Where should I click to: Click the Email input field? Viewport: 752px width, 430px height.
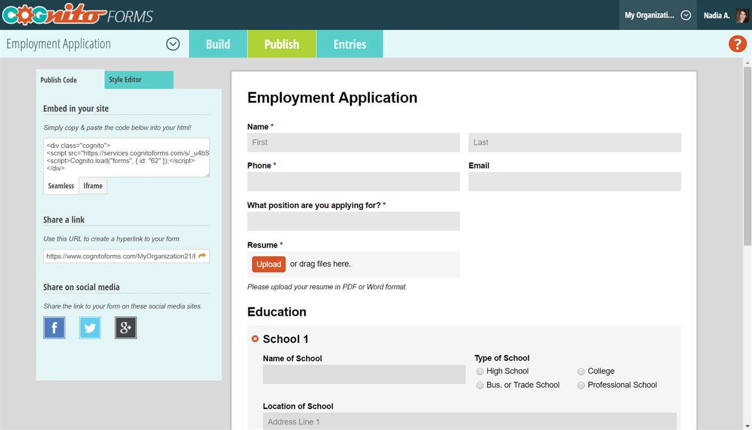click(574, 182)
